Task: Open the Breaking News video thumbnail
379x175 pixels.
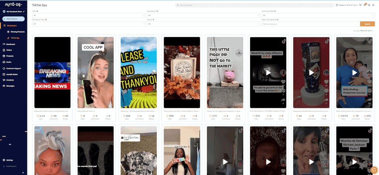Action: (53, 72)
